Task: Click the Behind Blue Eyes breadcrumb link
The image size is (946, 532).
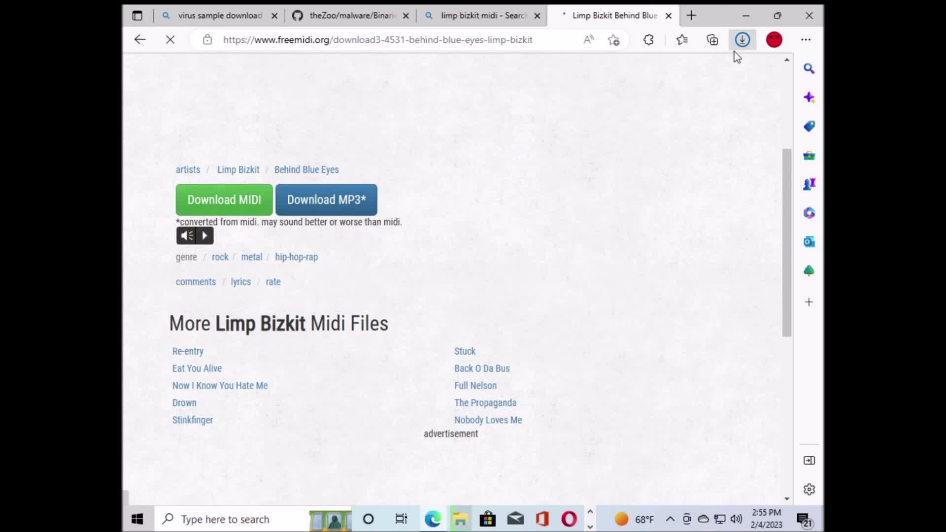Action: [306, 169]
